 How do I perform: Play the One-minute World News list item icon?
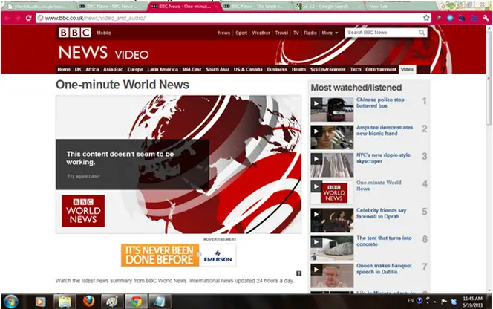[x=316, y=186]
